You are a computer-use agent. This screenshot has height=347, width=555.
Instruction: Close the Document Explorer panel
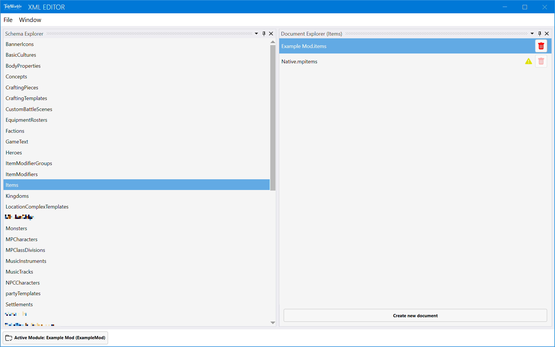pos(547,34)
